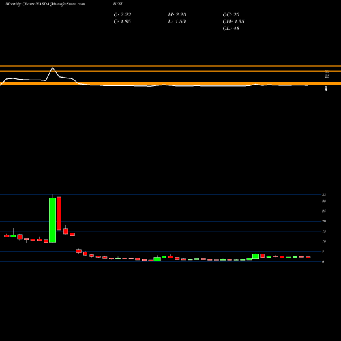The height and width of the screenshot is (341, 341).
Task: Click the price axis label 5
Action: point(323,252)
